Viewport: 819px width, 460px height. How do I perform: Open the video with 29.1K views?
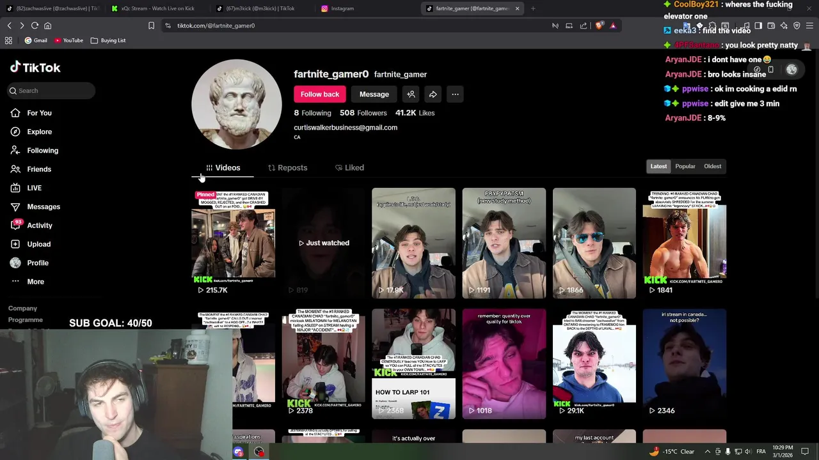click(594, 364)
